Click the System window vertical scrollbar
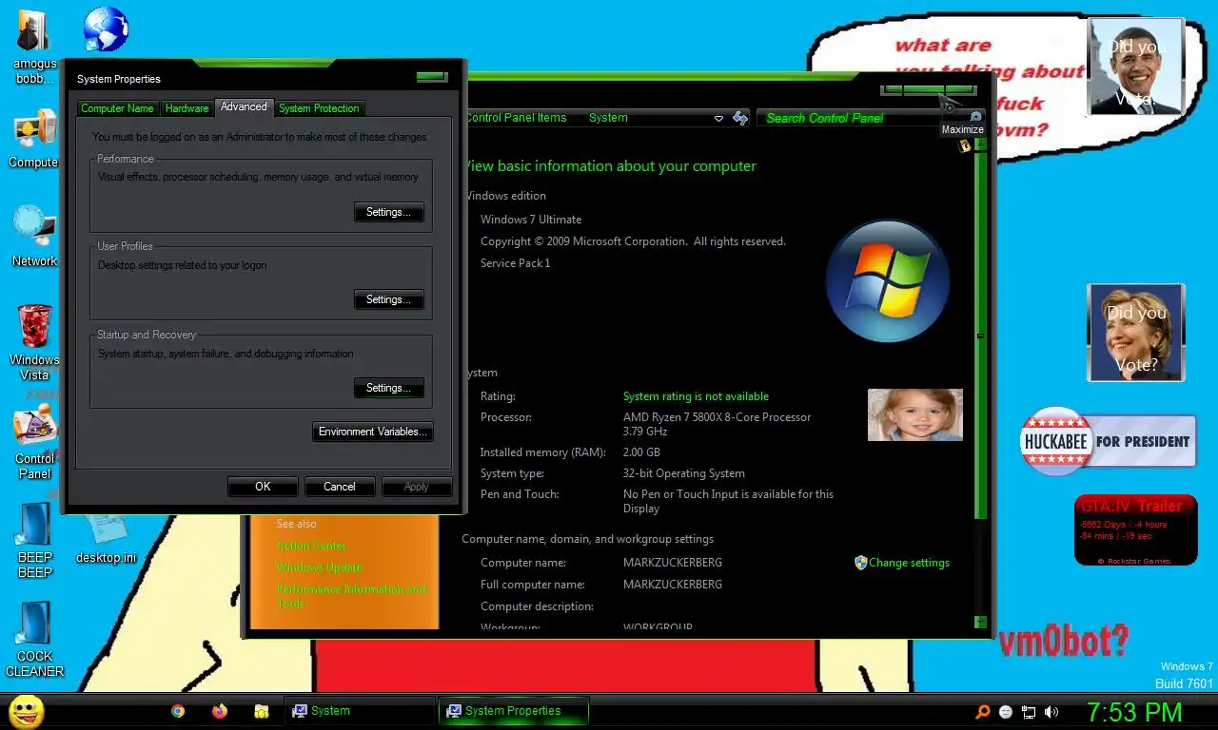This screenshot has height=730, width=1218. click(x=980, y=336)
